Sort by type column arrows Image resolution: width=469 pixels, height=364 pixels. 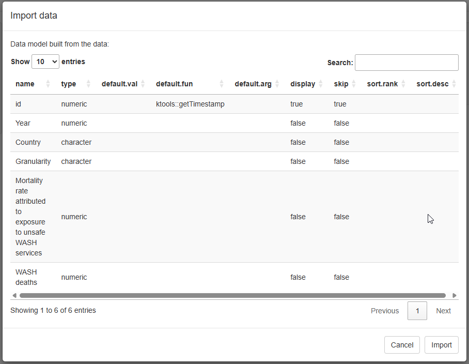click(x=88, y=84)
